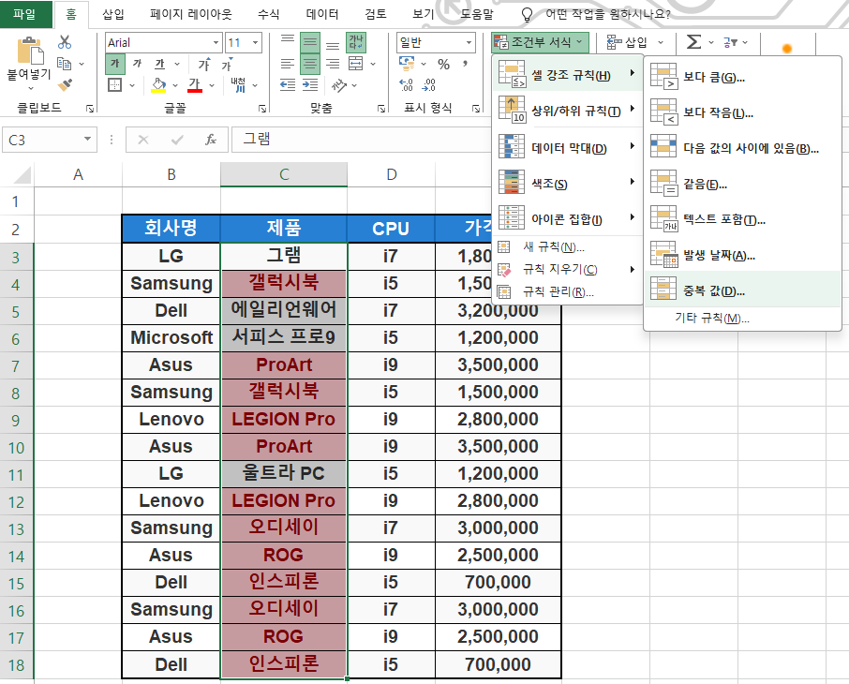The height and width of the screenshot is (684, 849).
Task: Switch to 검토 ribbon tab
Action: point(375,14)
